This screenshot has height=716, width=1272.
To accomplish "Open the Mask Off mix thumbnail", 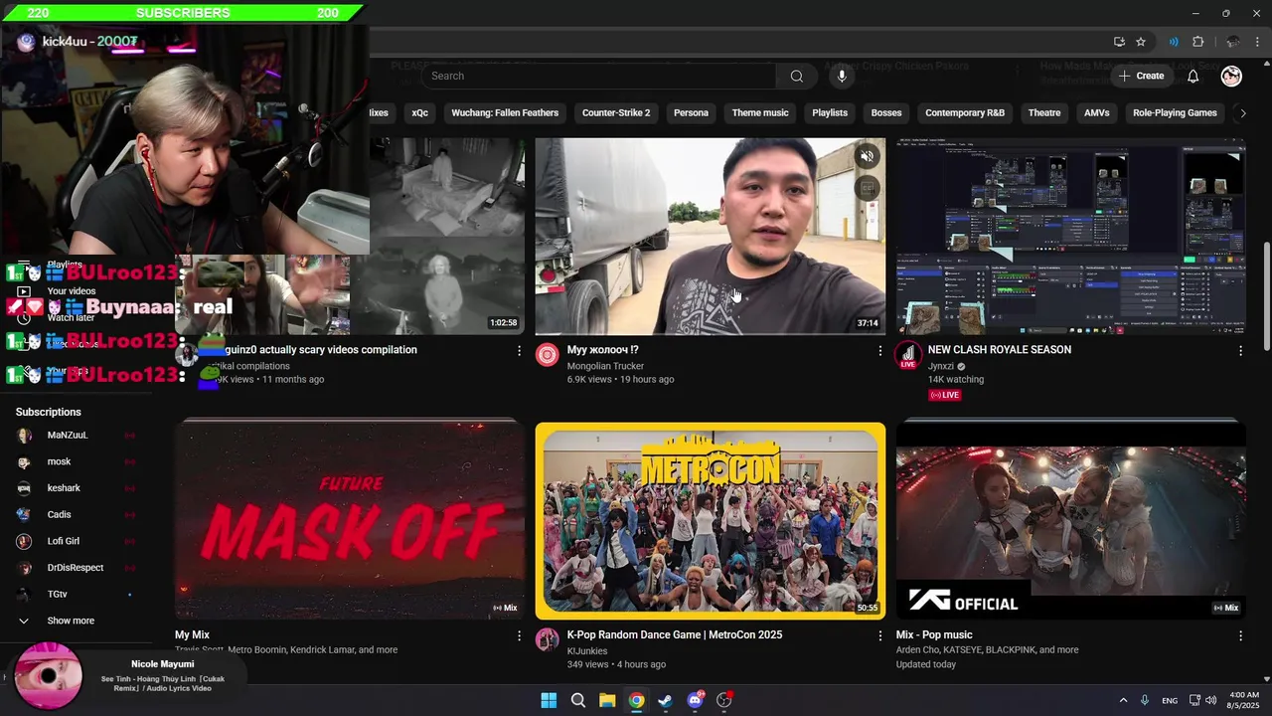I will (x=350, y=520).
